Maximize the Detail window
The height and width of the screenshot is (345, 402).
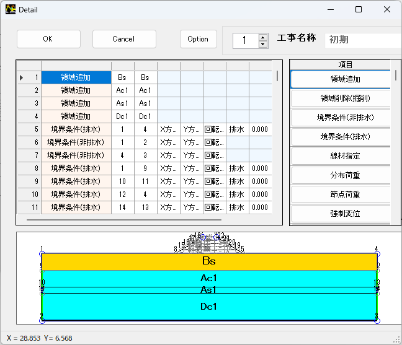(359, 9)
